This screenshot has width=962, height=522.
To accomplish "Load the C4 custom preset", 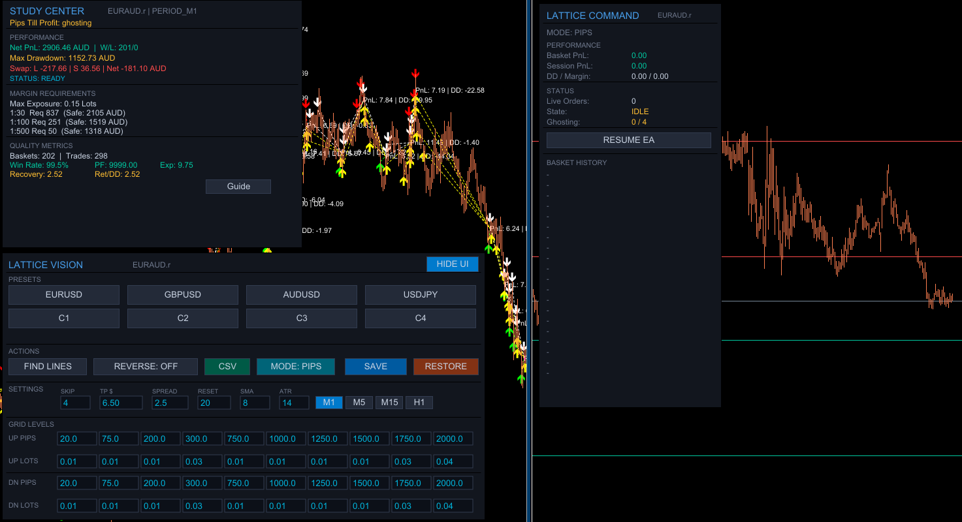I will click(x=420, y=318).
